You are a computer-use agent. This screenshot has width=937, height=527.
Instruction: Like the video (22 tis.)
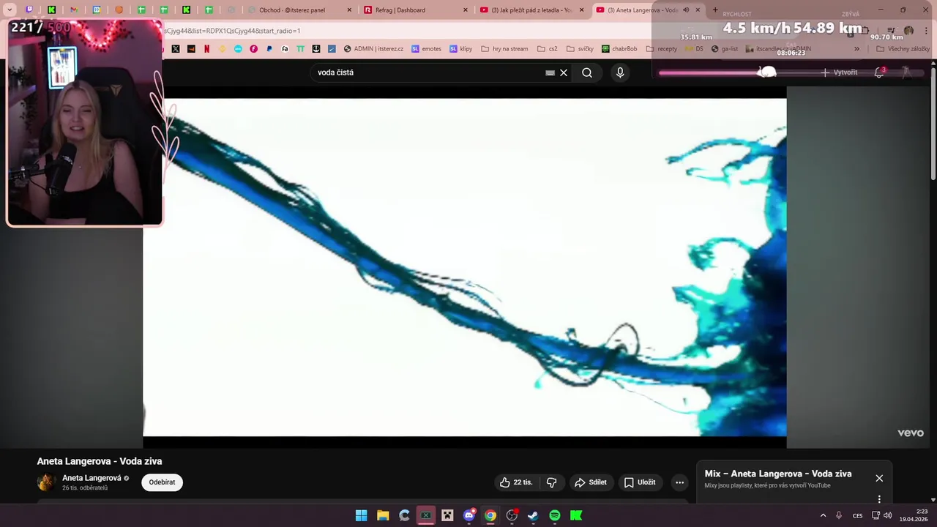click(516, 482)
